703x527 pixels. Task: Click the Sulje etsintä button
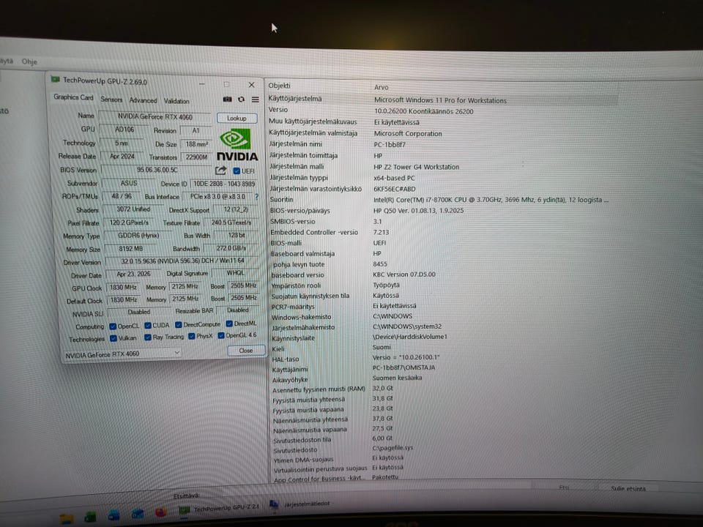coord(628,488)
